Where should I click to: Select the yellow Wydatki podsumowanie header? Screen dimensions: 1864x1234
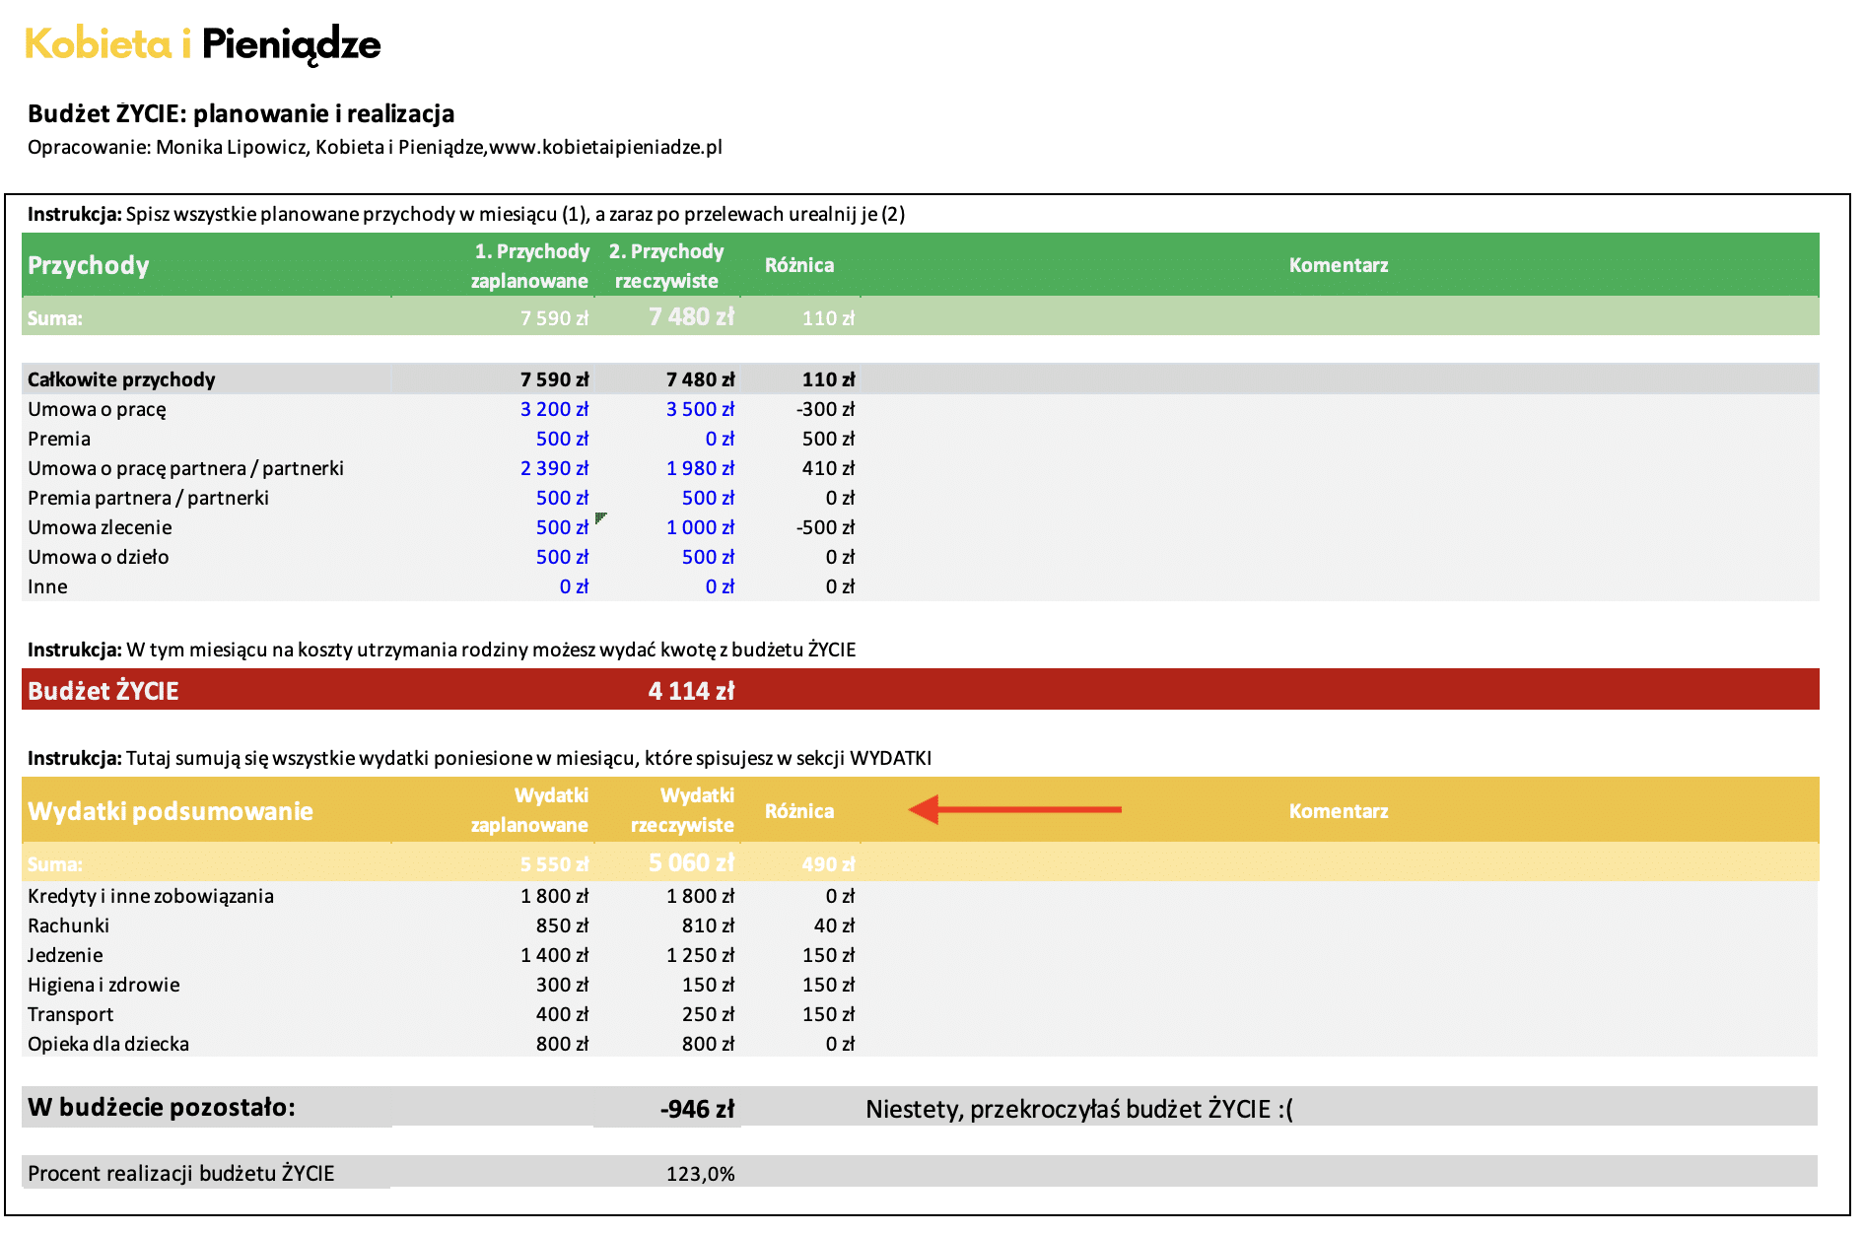click(x=171, y=811)
